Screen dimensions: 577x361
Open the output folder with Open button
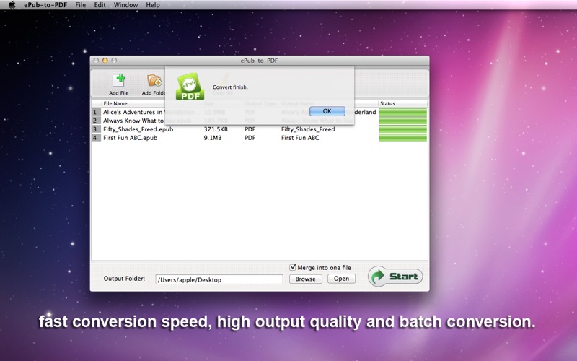(341, 279)
